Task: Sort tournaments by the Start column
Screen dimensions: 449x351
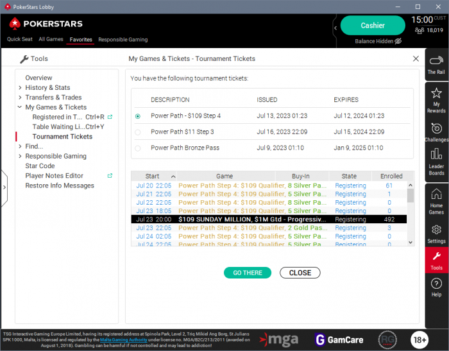Action: tap(154, 176)
